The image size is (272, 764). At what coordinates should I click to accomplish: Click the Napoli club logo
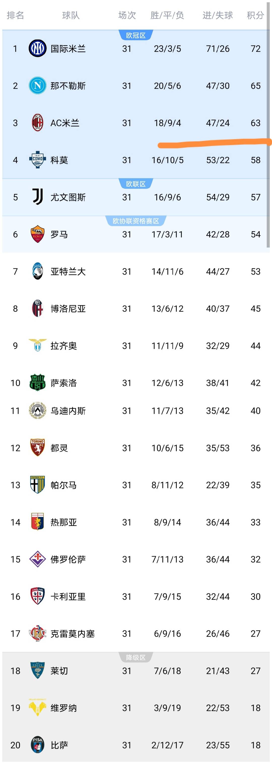[x=37, y=86]
